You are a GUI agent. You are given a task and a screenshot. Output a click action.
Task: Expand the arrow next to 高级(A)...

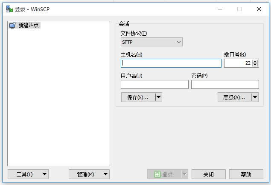pyautogui.click(x=255, y=97)
